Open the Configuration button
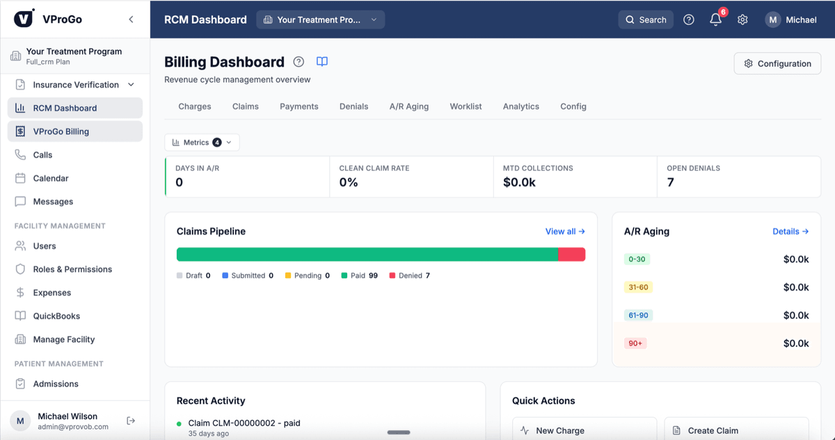The width and height of the screenshot is (835, 440). click(x=777, y=63)
